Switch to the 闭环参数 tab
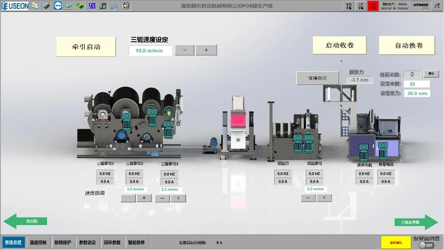This screenshot has width=444, height=250. coord(112,242)
